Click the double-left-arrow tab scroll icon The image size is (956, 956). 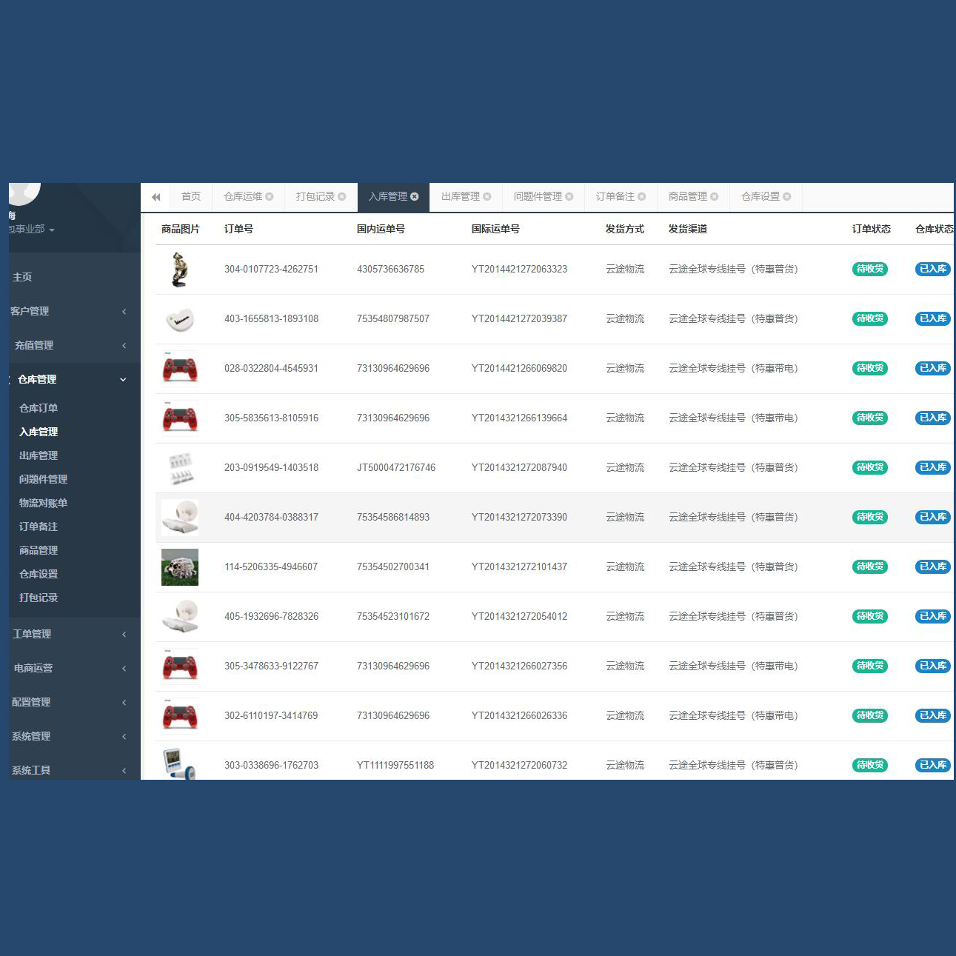tap(156, 197)
